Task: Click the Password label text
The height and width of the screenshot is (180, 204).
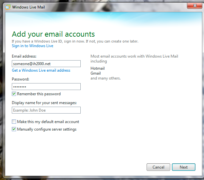Action: [21, 79]
